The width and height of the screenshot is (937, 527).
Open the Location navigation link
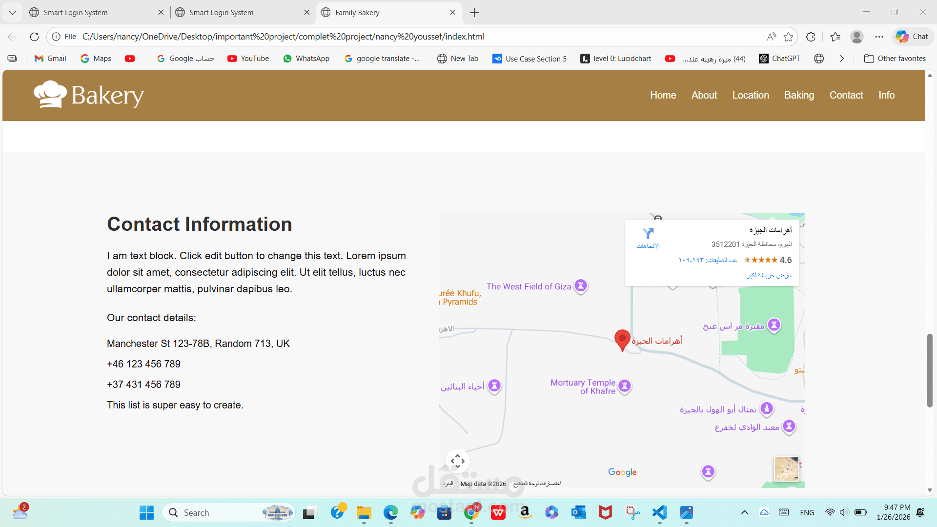[x=750, y=95]
